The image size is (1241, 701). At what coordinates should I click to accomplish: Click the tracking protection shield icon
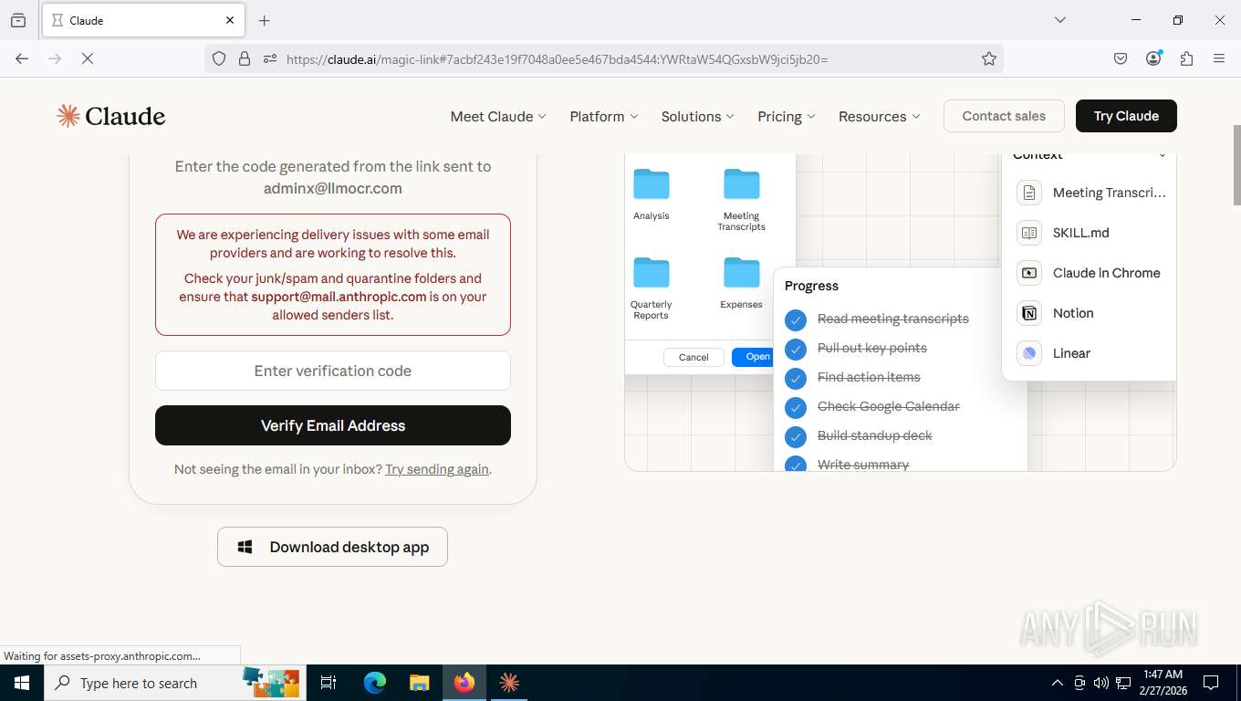click(219, 58)
